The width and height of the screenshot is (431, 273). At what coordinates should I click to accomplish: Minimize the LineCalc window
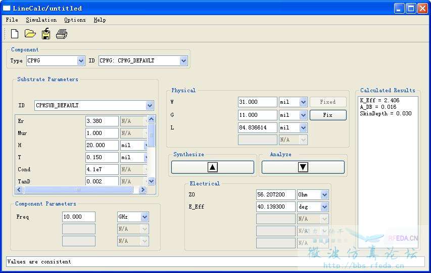point(399,8)
